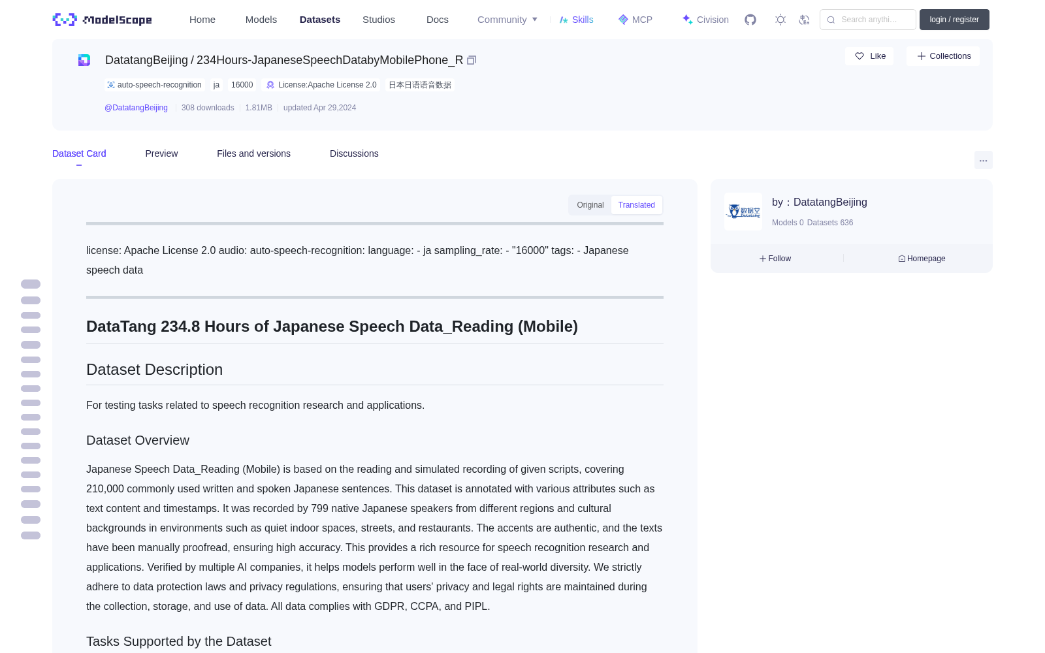The width and height of the screenshot is (1045, 653).
Task: Click the 'updated Apr 29,2024' text
Action: click(x=319, y=108)
